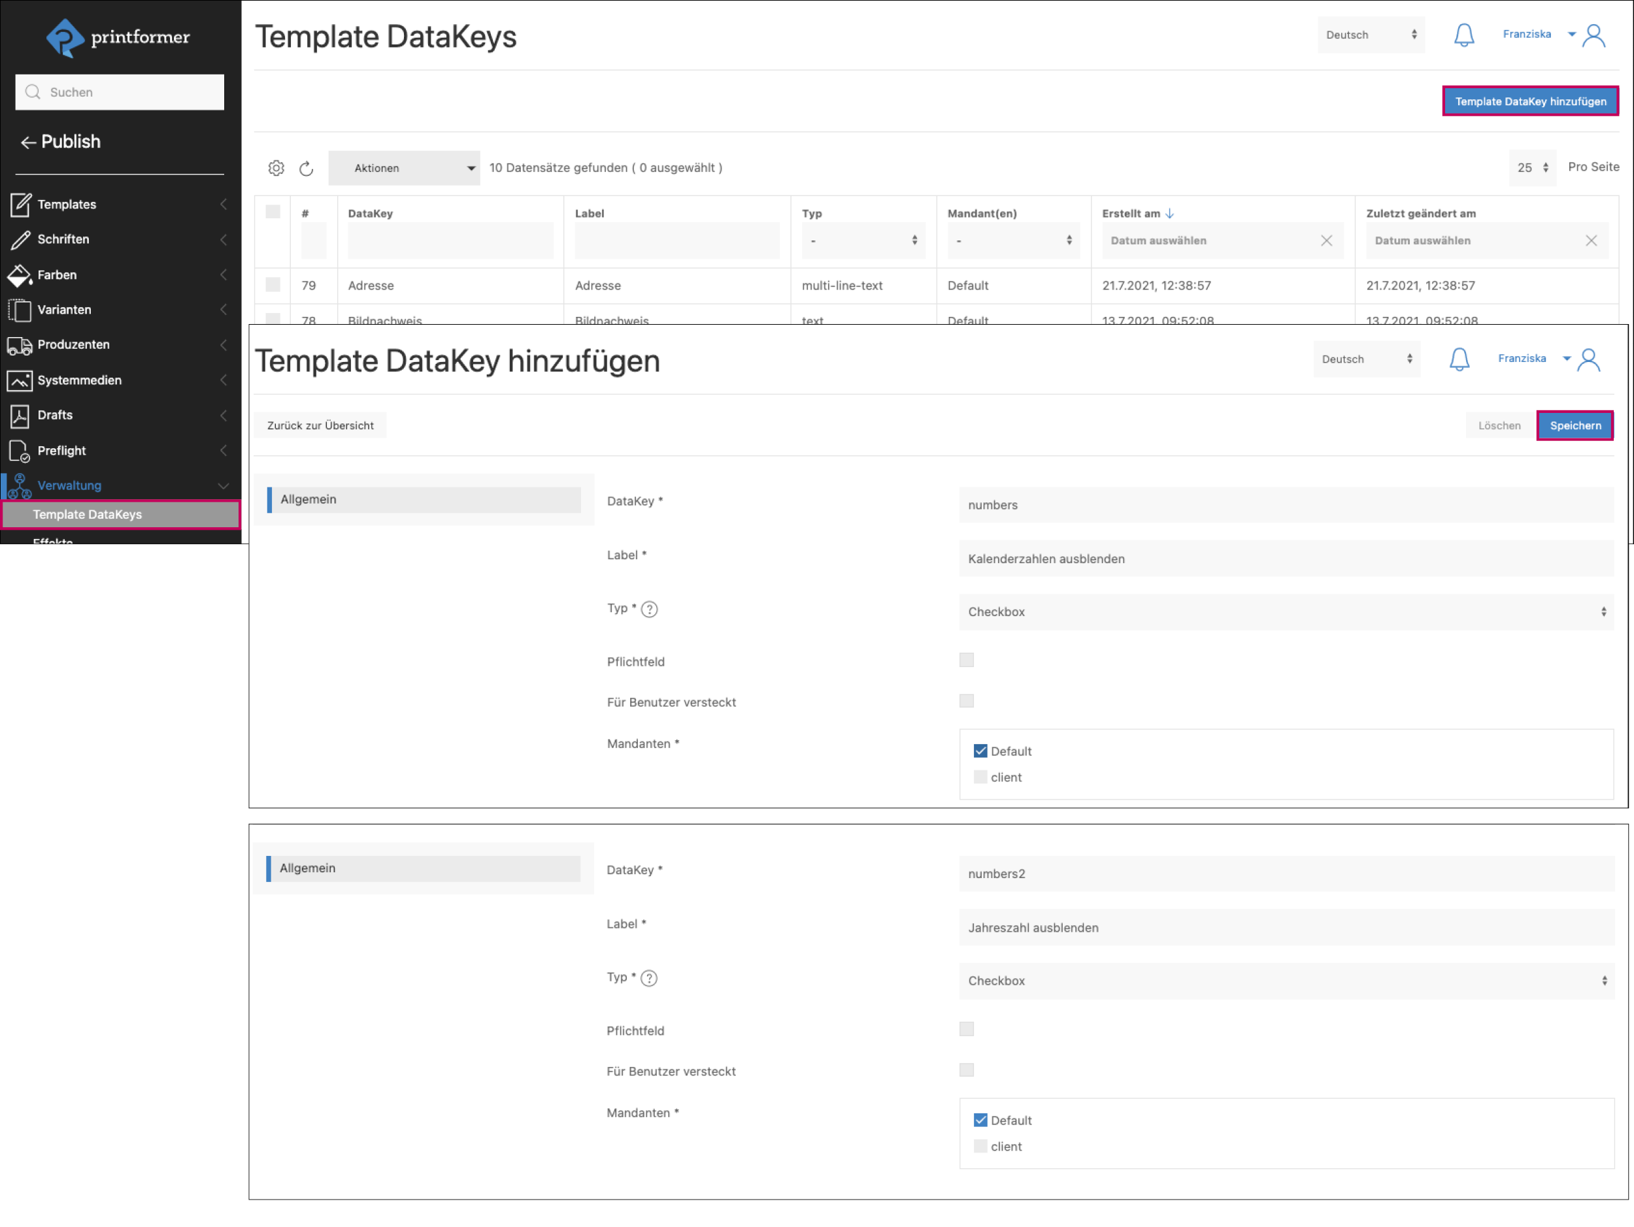Screen dimensions: 1634x1227
Task: Clear the Erstellt am date filter
Action: click(x=1326, y=240)
